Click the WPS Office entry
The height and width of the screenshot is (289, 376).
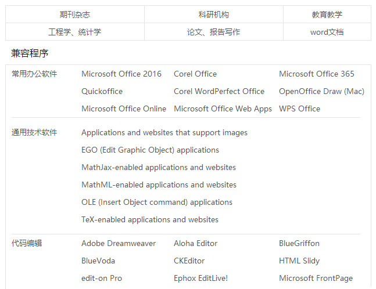(299, 109)
